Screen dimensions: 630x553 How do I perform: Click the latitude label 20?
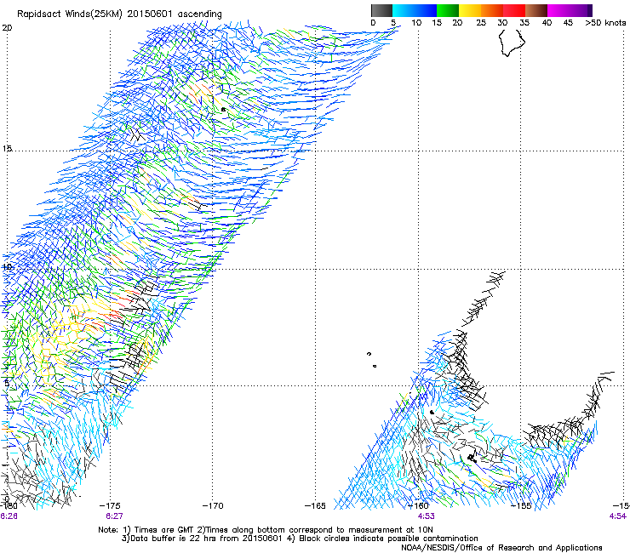pos(7,28)
